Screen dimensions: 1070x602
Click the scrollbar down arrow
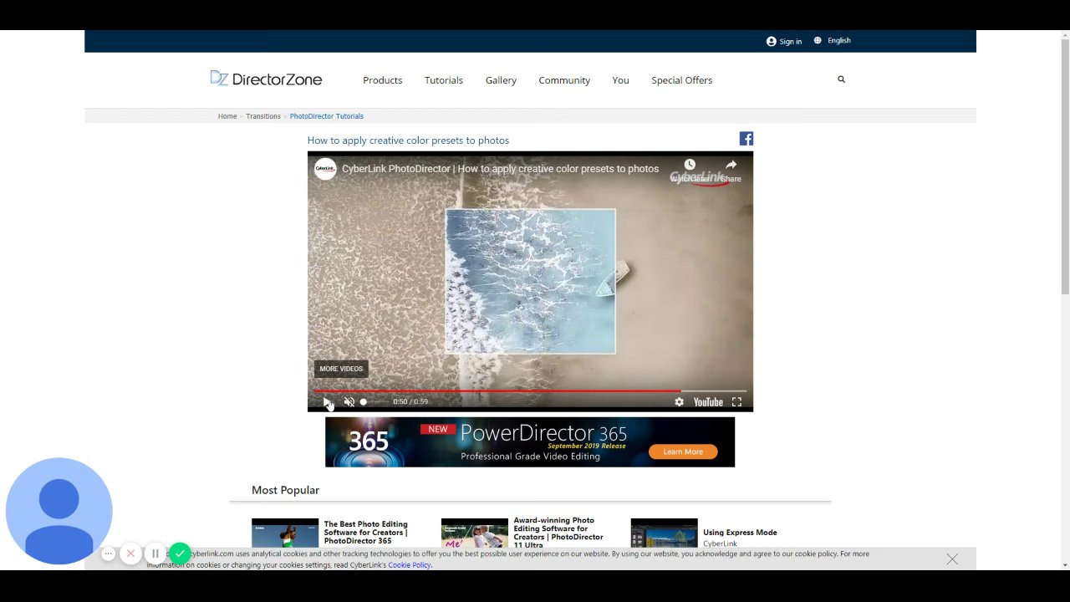(1064, 565)
